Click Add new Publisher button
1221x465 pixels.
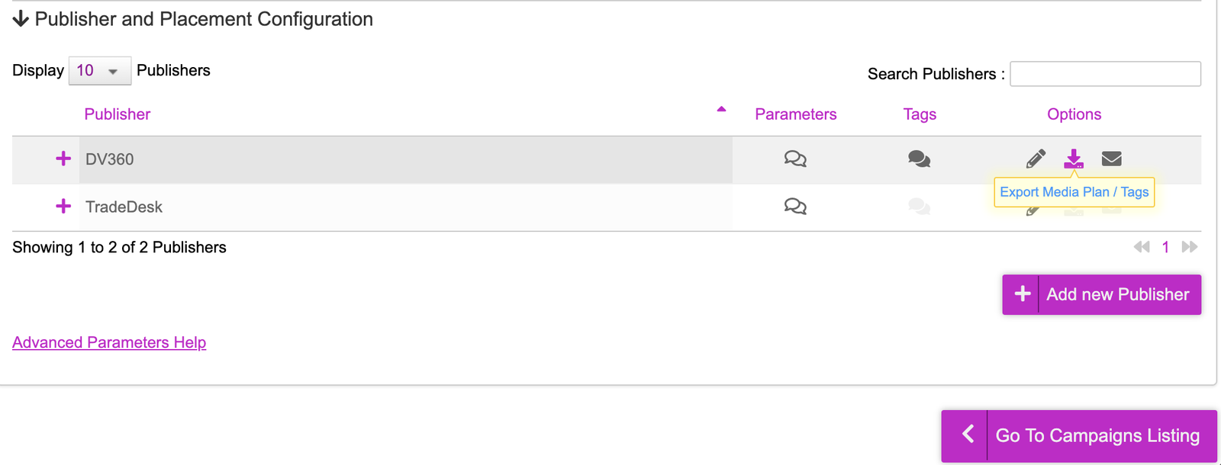click(x=1102, y=294)
